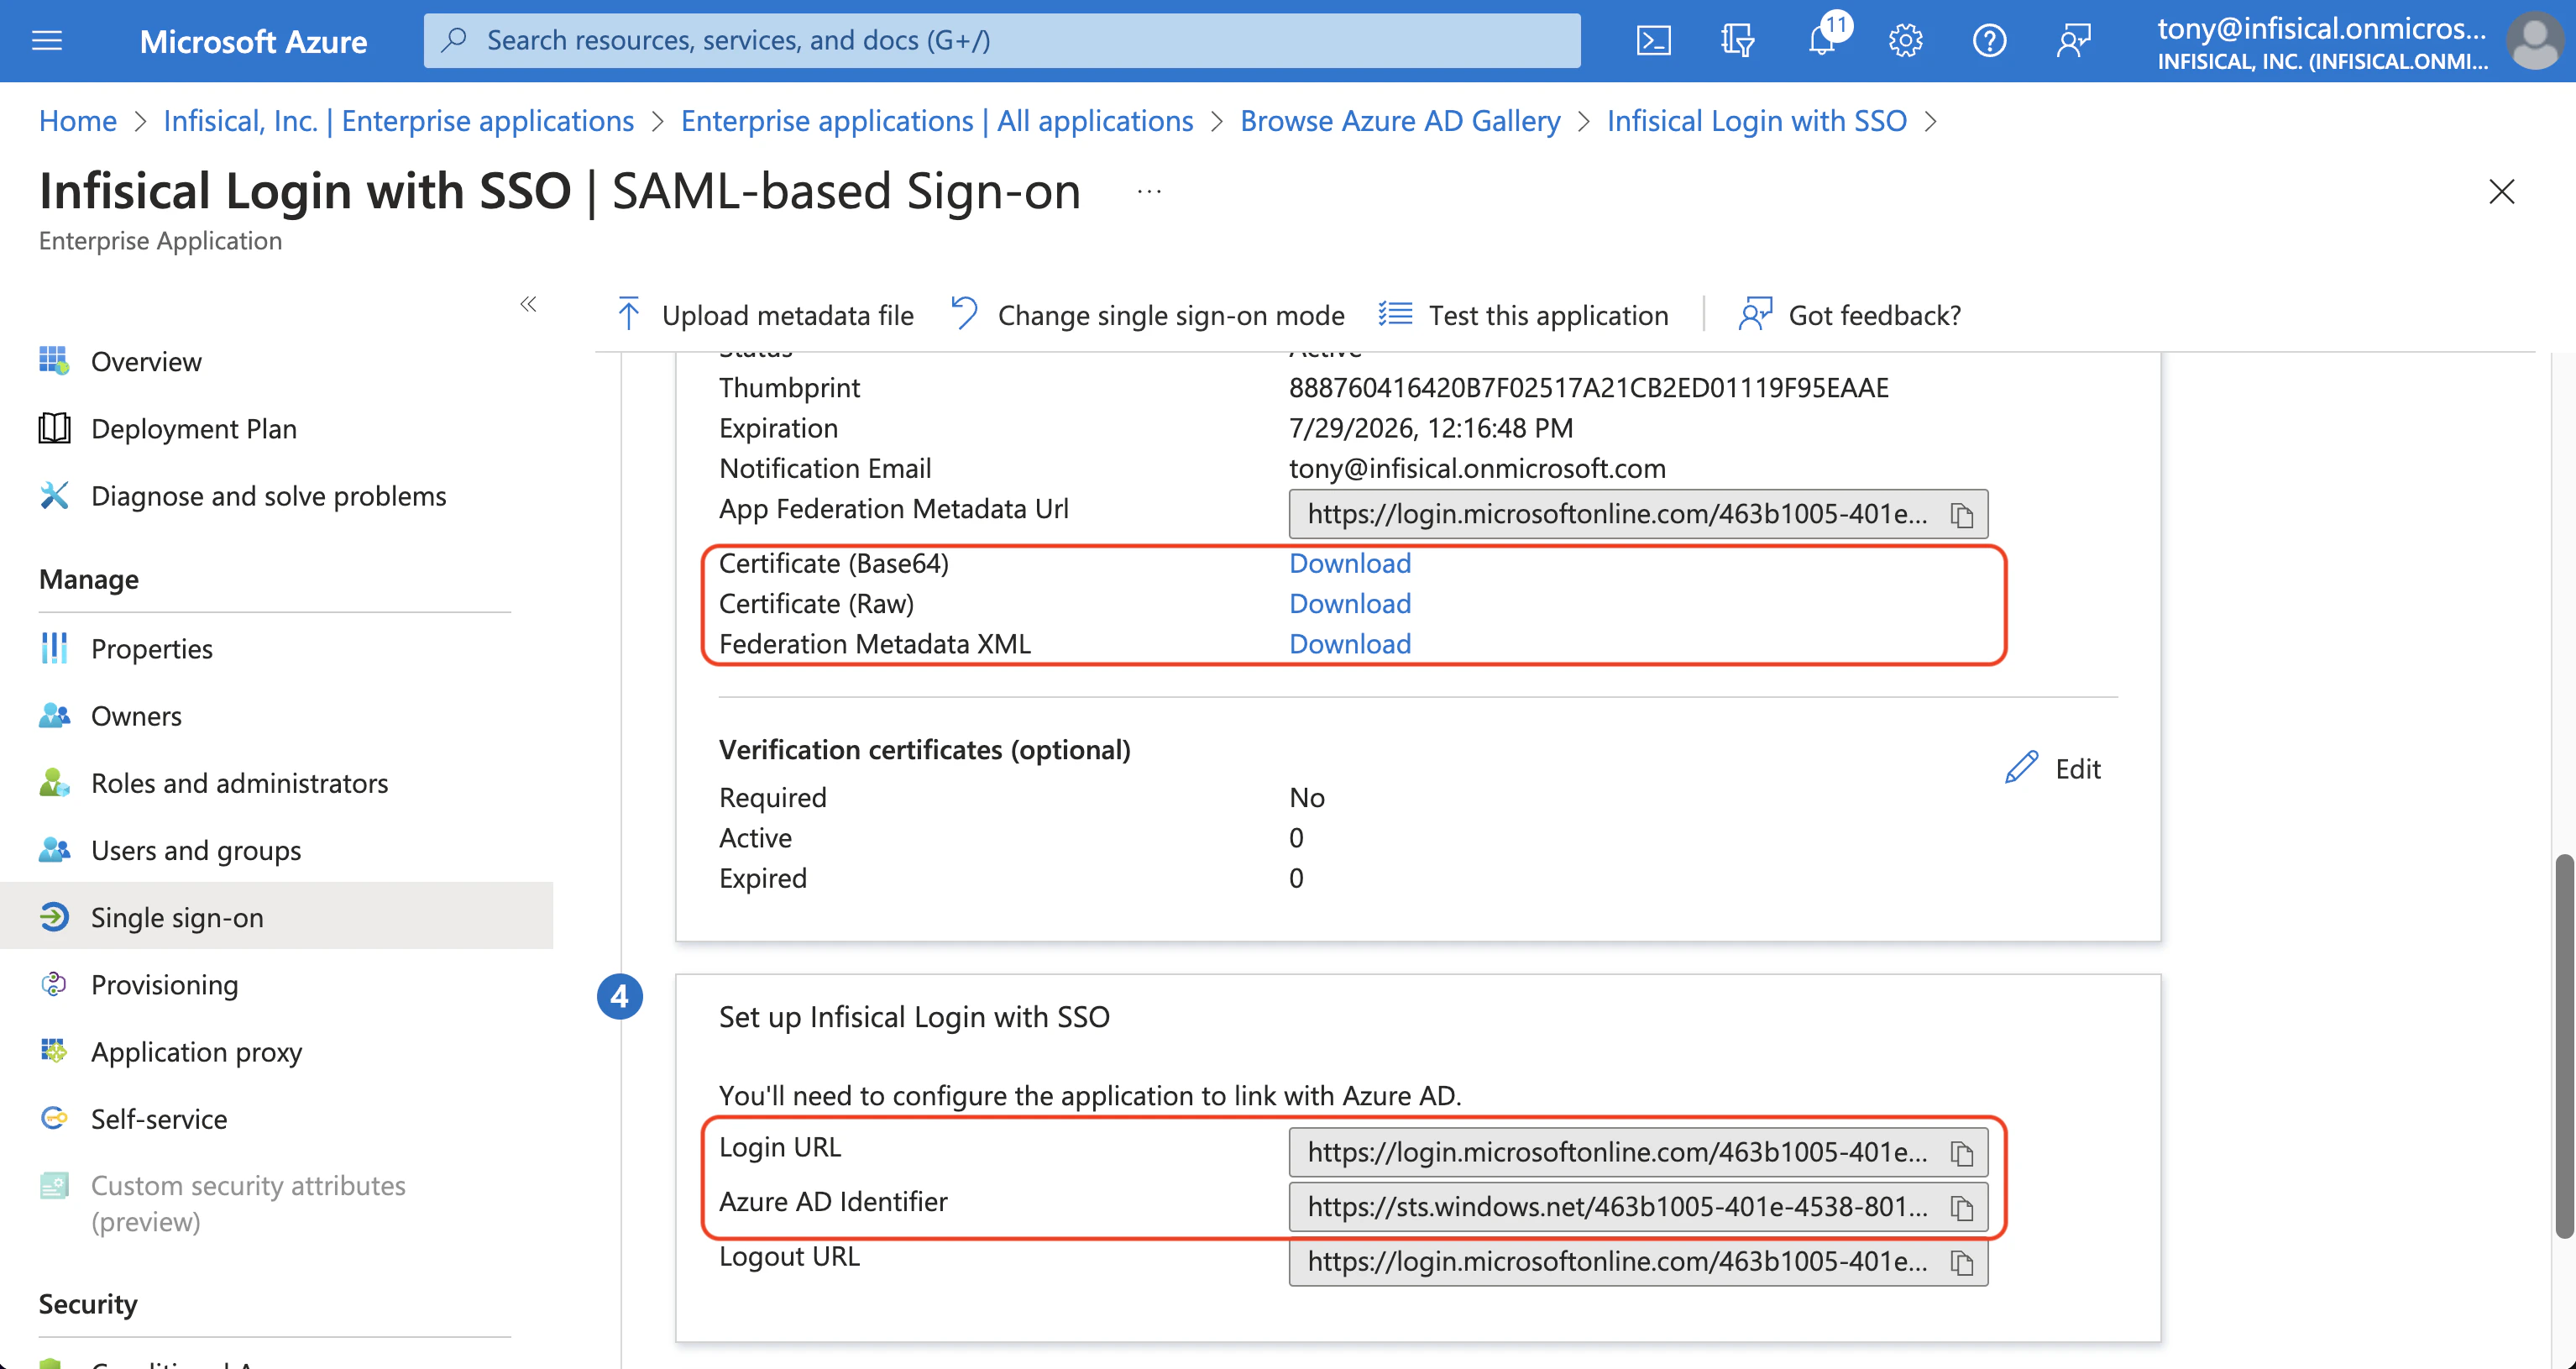The width and height of the screenshot is (2576, 1369).
Task: Download the Certificate (Raw)
Action: pyautogui.click(x=1350, y=603)
